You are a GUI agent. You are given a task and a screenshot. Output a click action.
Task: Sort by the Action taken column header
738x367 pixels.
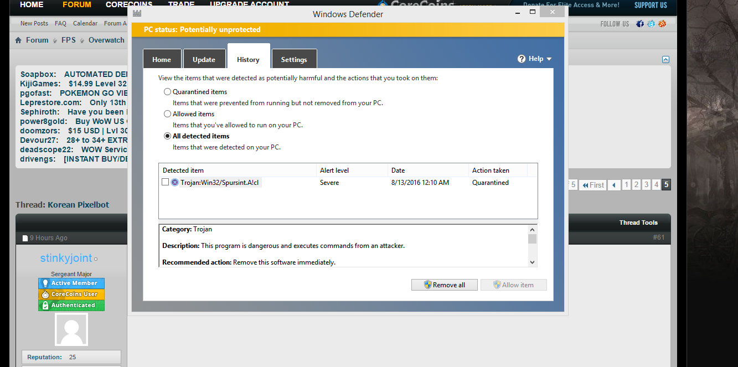[498, 170]
